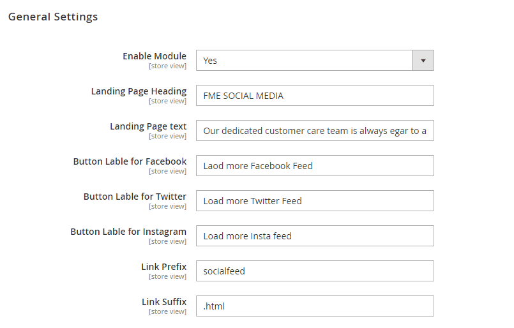The width and height of the screenshot is (514, 328).
Task: Click the Enable Module label
Action: tap(155, 56)
